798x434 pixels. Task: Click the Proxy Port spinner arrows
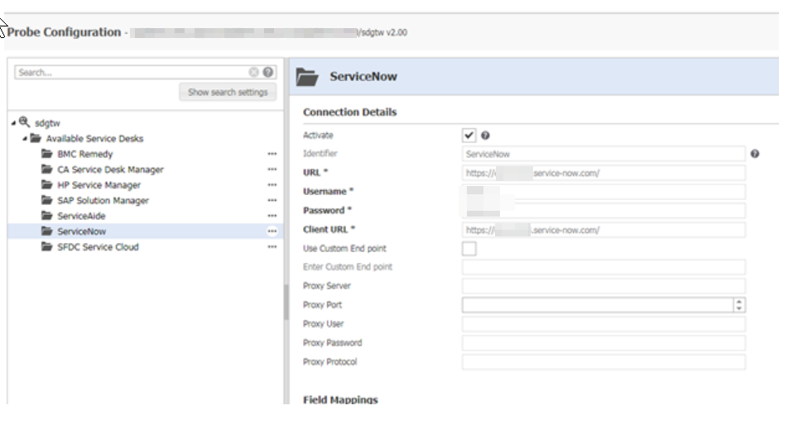coord(738,305)
